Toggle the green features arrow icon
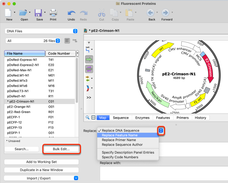 (89, 59)
